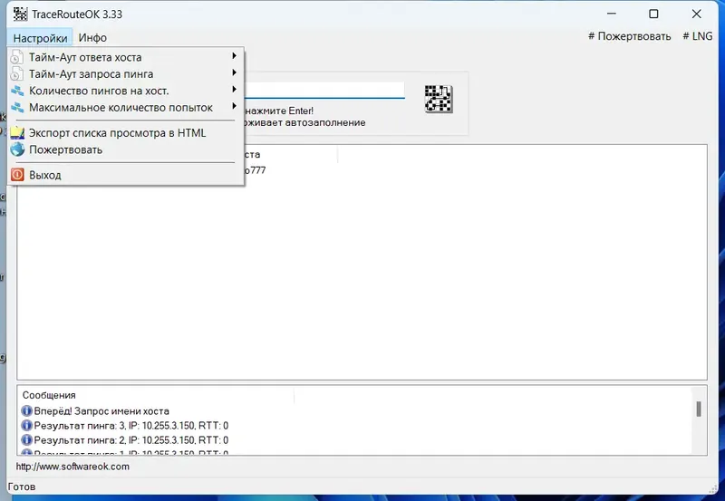This screenshot has height=501, width=725.
Task: Select Пожертвовать in the dropdown menu
Action: tap(126, 149)
